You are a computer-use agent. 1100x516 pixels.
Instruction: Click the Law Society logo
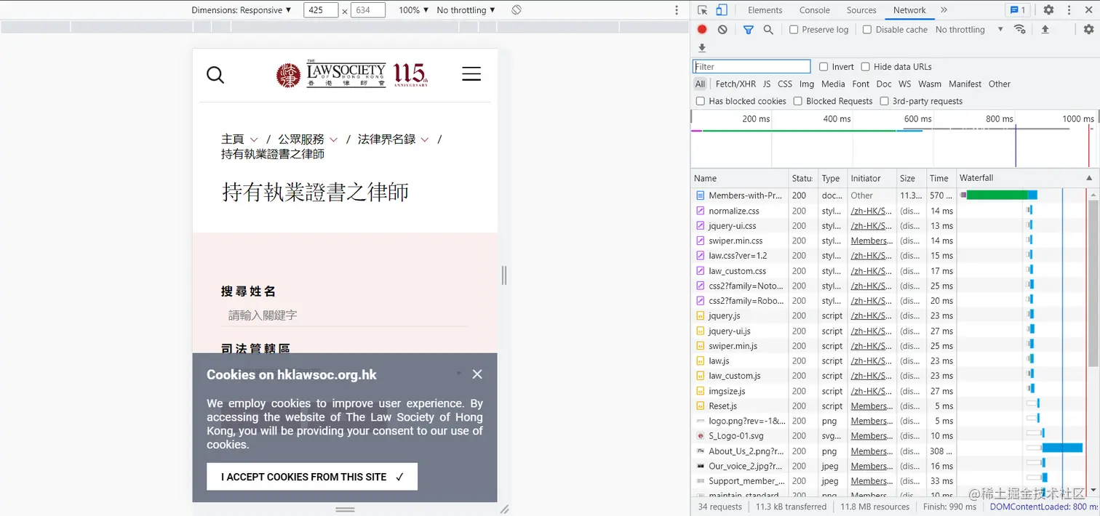(x=352, y=74)
